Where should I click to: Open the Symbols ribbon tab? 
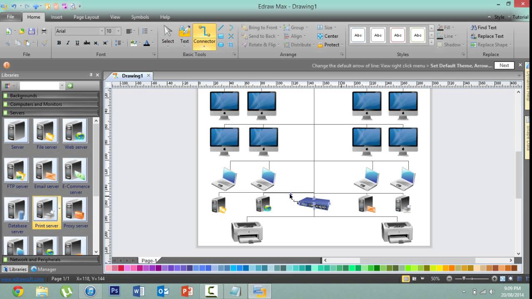(140, 17)
